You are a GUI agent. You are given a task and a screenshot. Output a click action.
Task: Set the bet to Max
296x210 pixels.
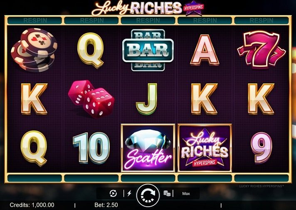[186, 193]
